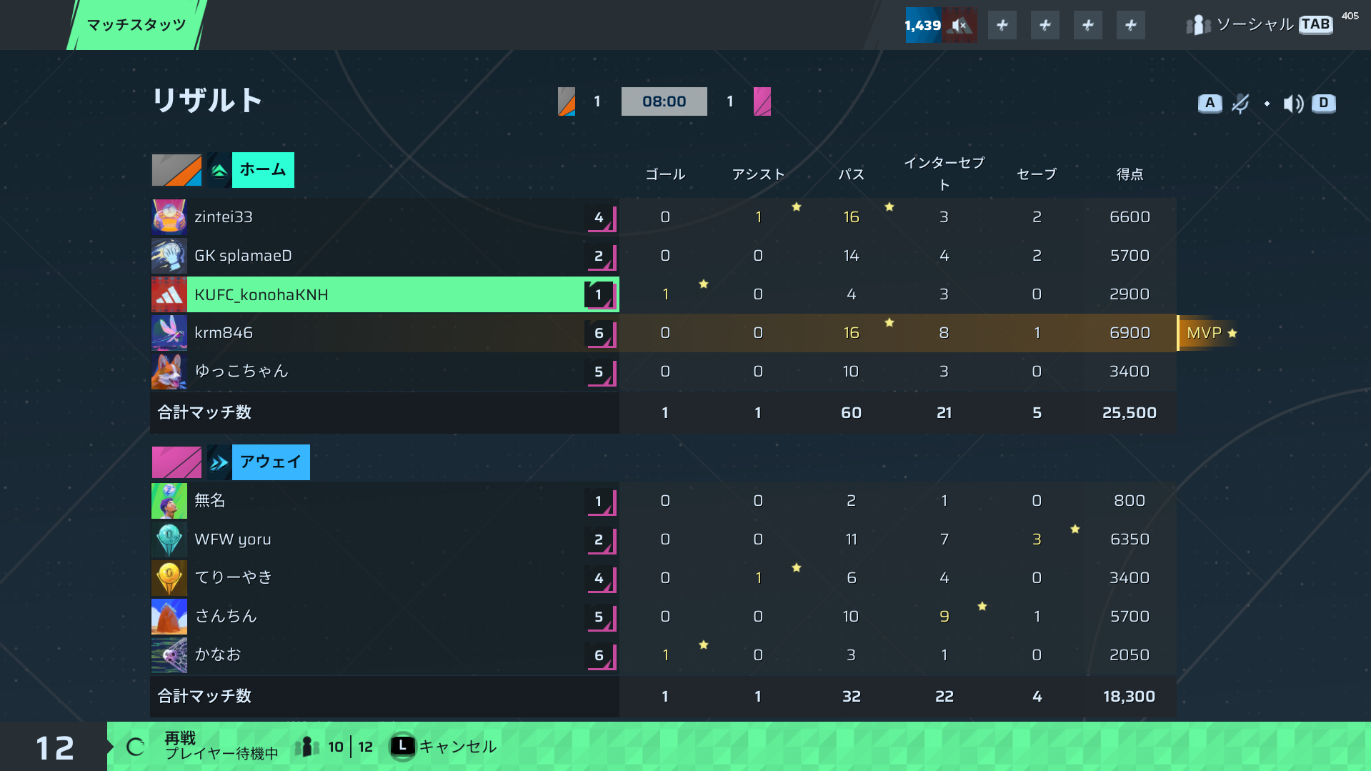This screenshot has width=1371, height=771.
Task: Click the first empty party slot plus
Action: (x=1002, y=26)
